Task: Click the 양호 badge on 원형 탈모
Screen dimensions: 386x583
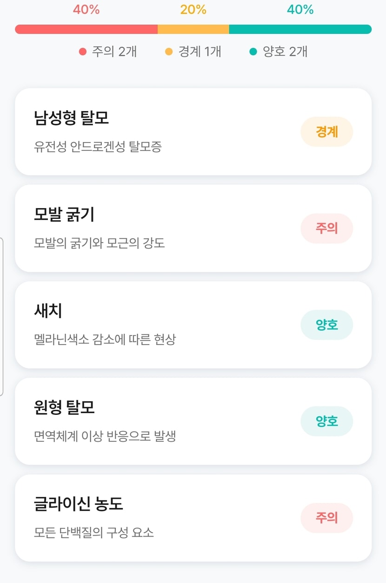Action: point(326,421)
